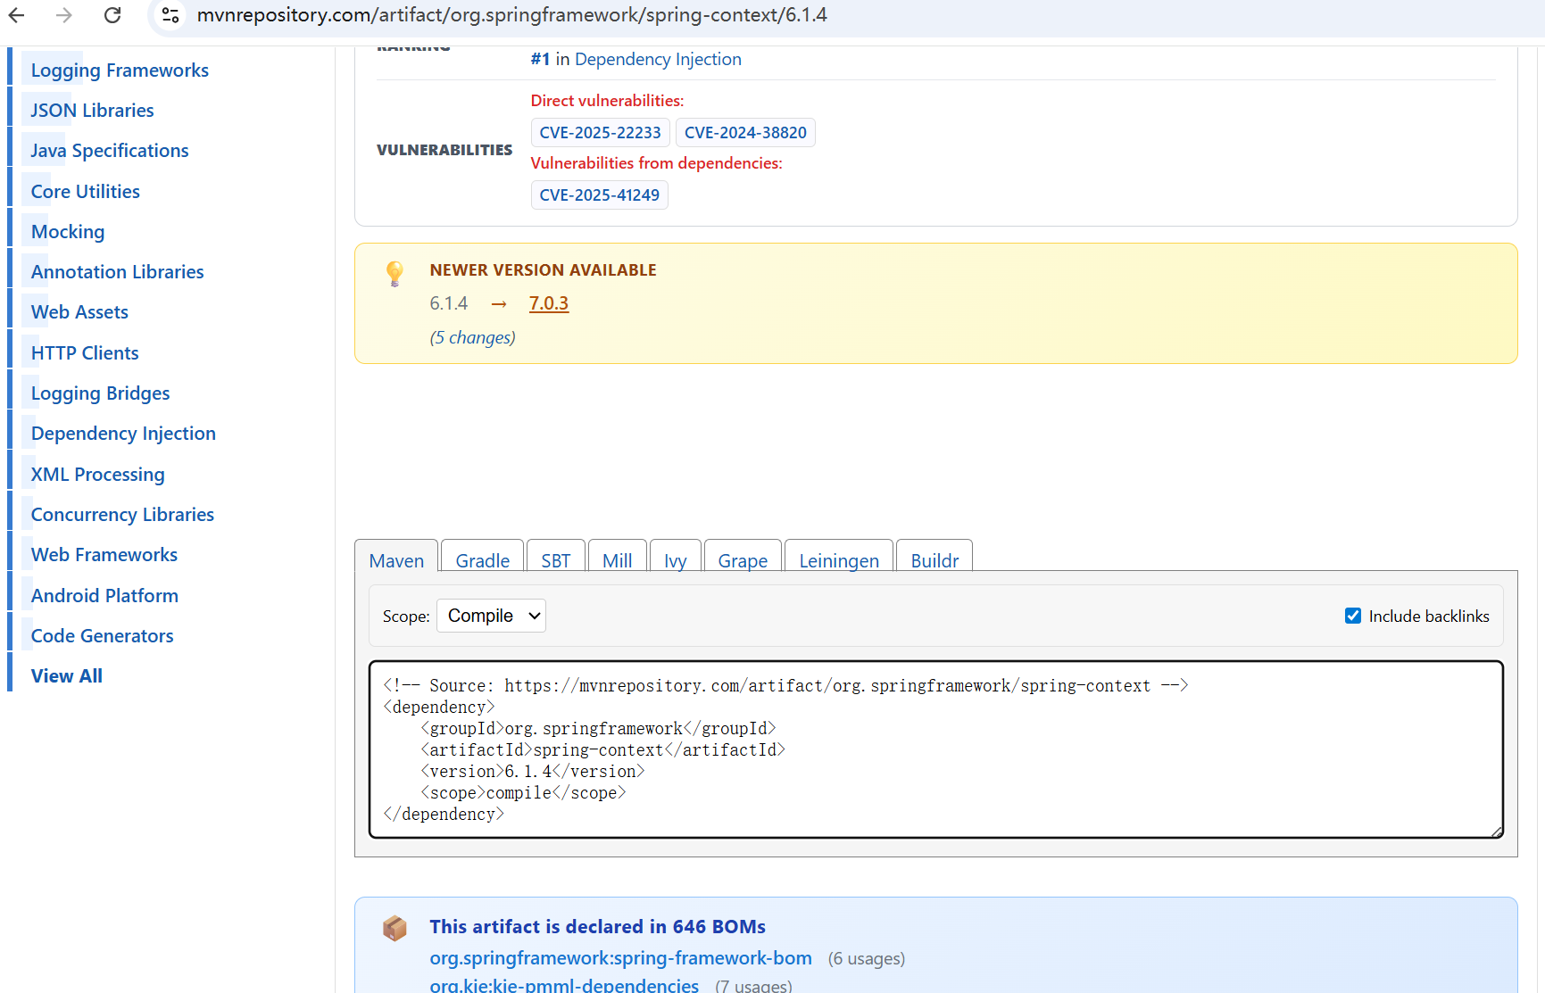Open CVE-2025-22233 vulnerability link
Viewport: 1545px width, 993px height.
coord(601,132)
